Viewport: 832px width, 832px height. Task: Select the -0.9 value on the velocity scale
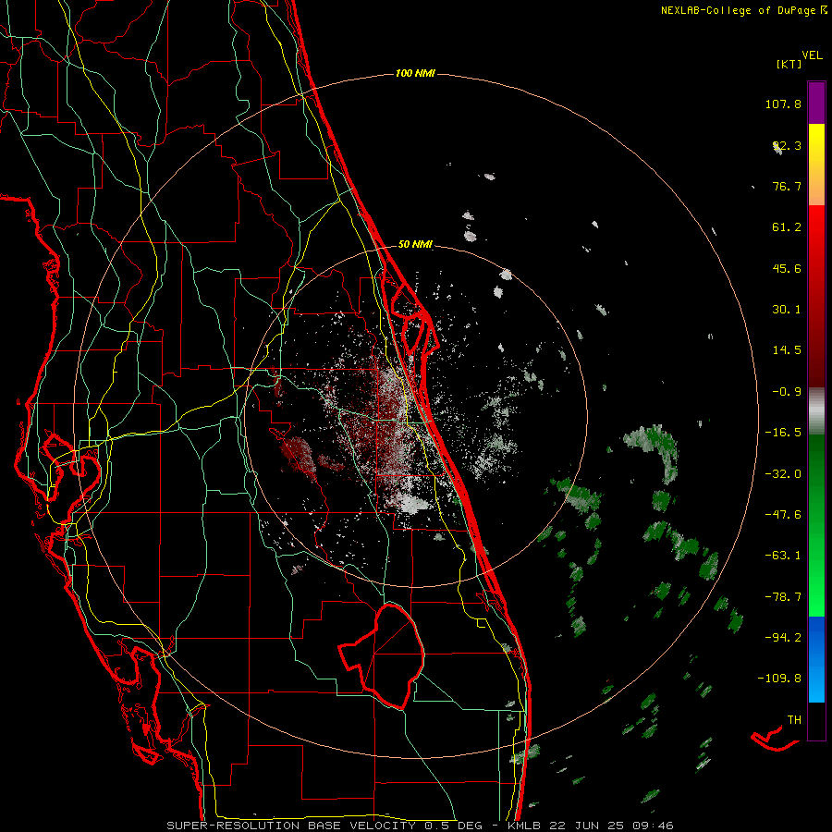coord(787,392)
